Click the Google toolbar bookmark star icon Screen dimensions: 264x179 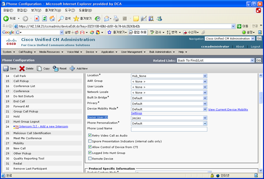[109, 32]
